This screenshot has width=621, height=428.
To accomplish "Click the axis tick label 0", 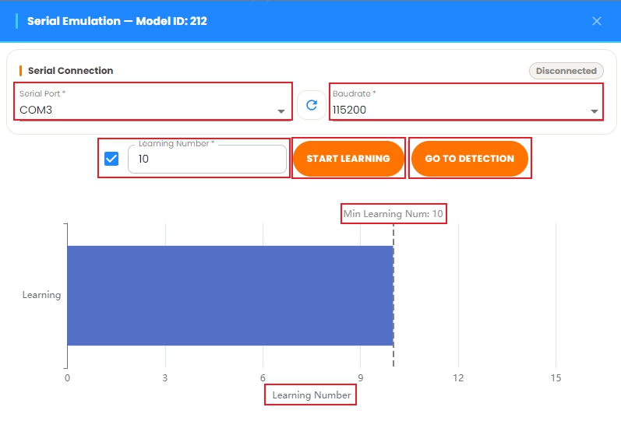I will [x=67, y=377].
